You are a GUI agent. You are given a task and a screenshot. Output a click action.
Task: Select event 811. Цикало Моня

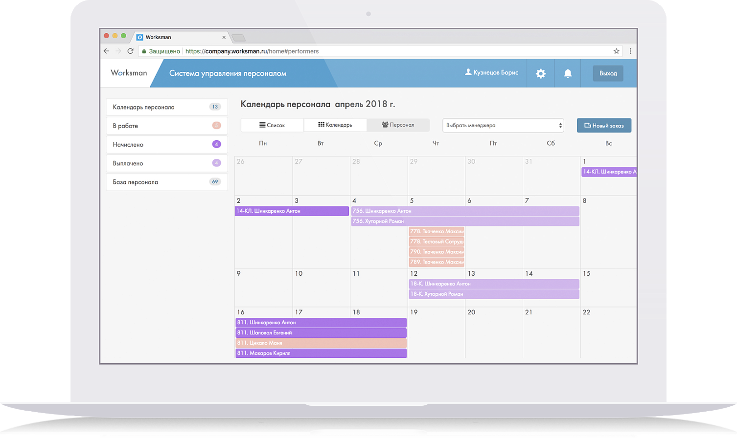click(x=321, y=343)
